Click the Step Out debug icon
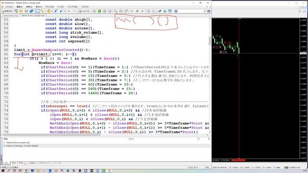Image resolution: width=308 pixels, height=173 pixels. (x=126, y=11)
